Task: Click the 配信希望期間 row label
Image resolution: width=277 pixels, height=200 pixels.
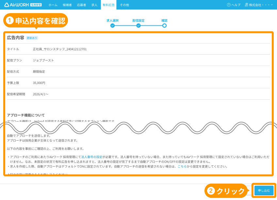Action: (16, 94)
